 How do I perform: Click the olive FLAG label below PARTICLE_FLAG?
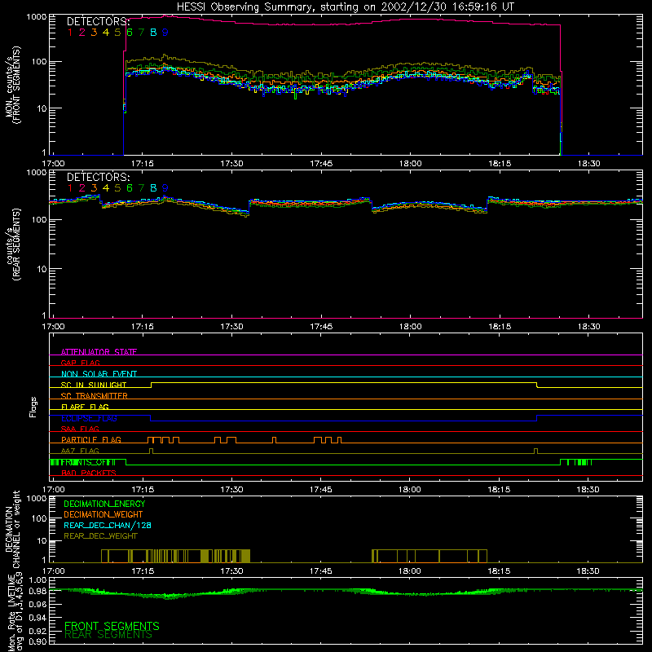coord(80,451)
